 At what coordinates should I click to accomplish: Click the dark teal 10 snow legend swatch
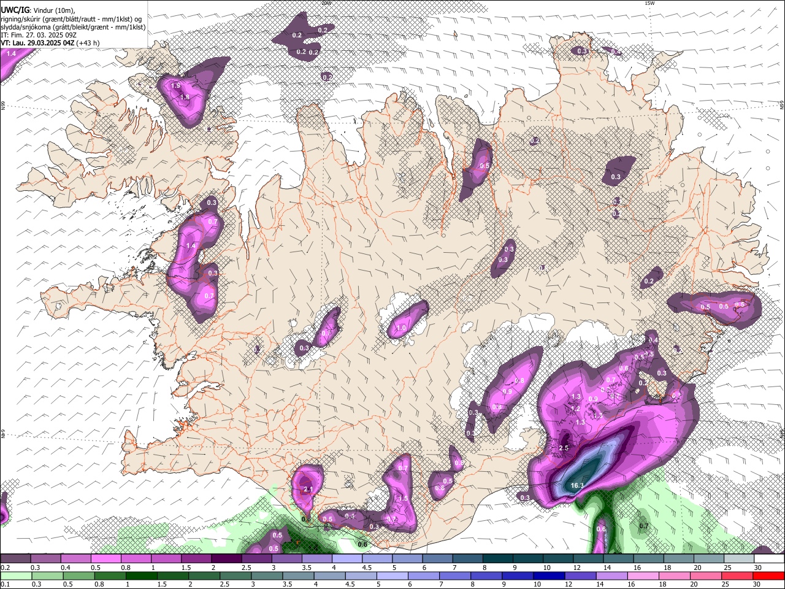[x=558, y=559]
